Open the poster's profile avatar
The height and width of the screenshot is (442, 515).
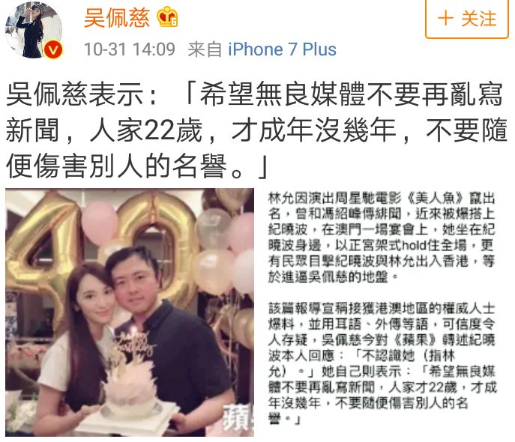click(x=34, y=29)
